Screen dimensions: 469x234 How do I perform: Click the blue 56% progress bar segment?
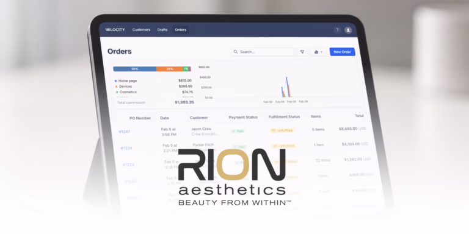[135, 69]
